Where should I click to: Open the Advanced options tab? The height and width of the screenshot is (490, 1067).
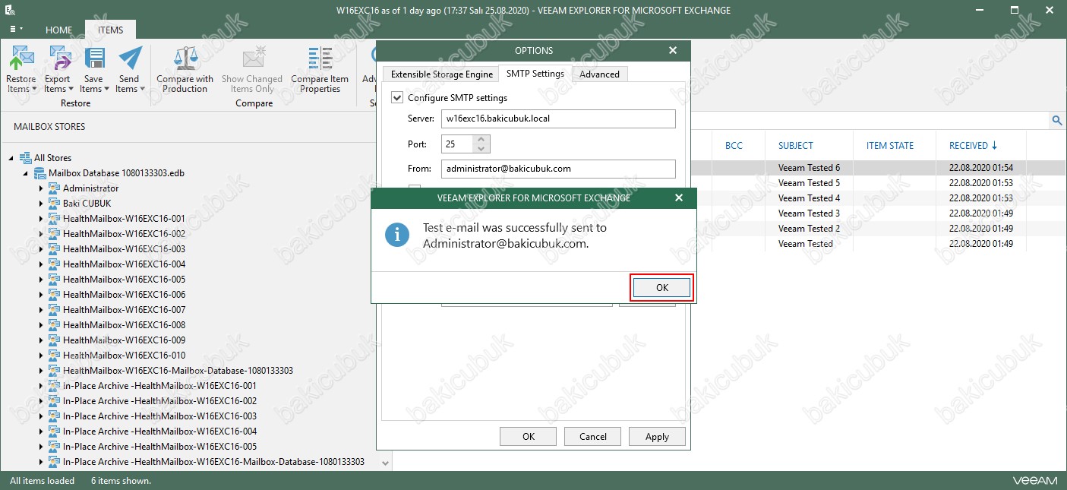pos(599,74)
